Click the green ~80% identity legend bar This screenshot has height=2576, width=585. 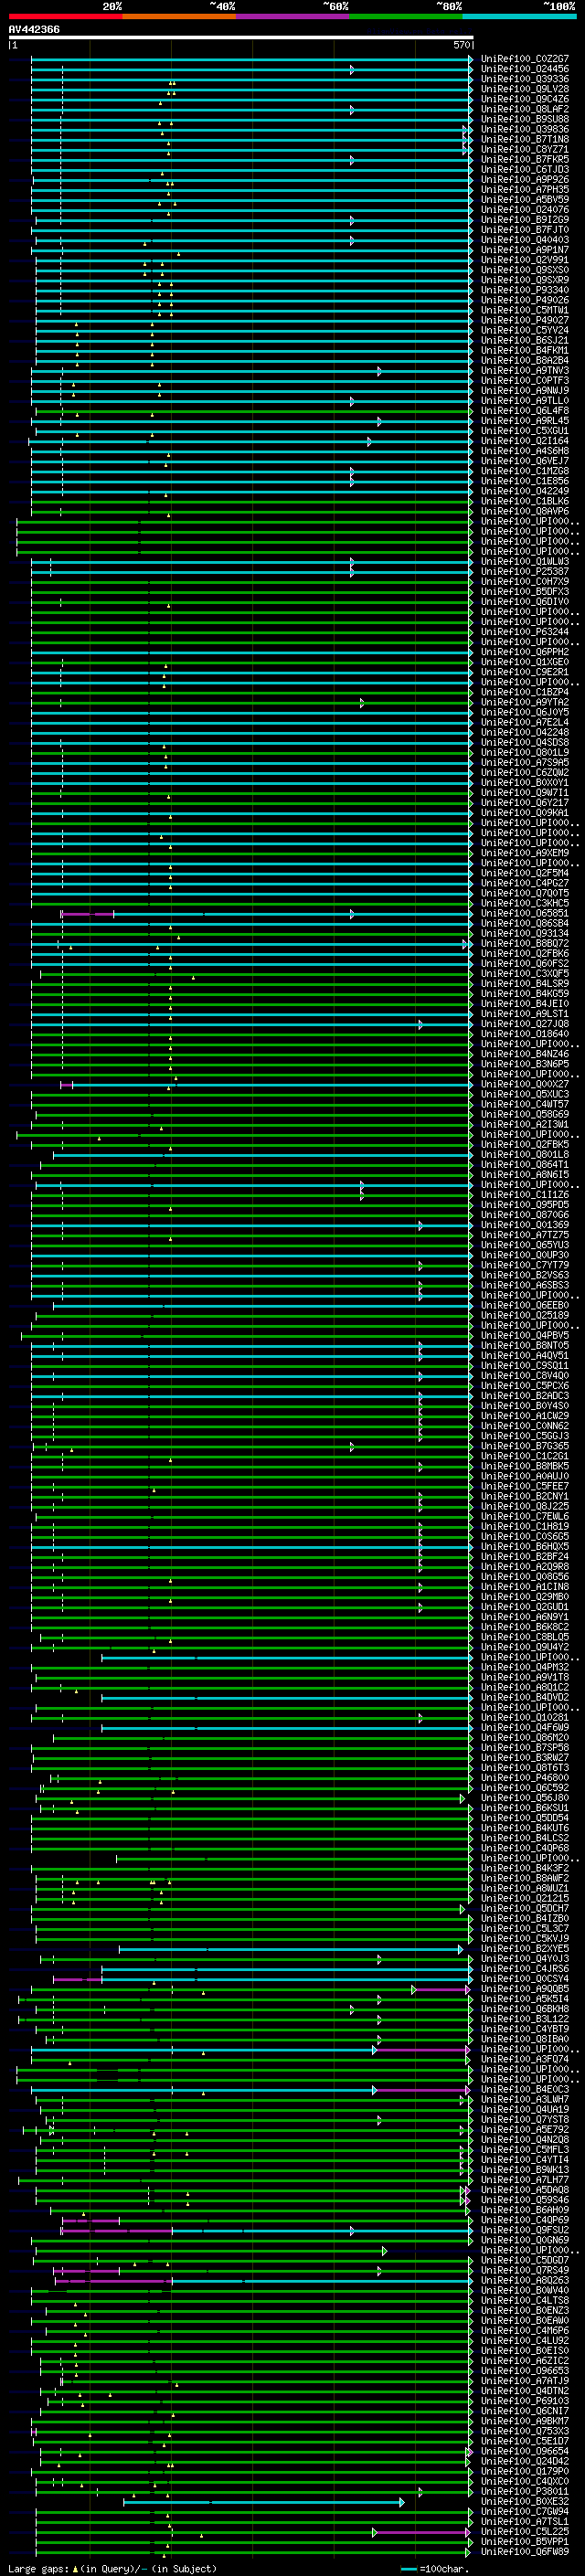click(x=406, y=16)
